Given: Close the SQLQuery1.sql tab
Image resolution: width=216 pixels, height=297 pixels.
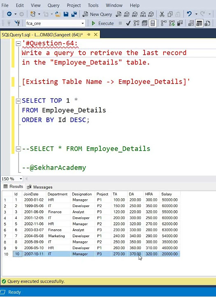Looking at the screenshot, I should coord(96,35).
